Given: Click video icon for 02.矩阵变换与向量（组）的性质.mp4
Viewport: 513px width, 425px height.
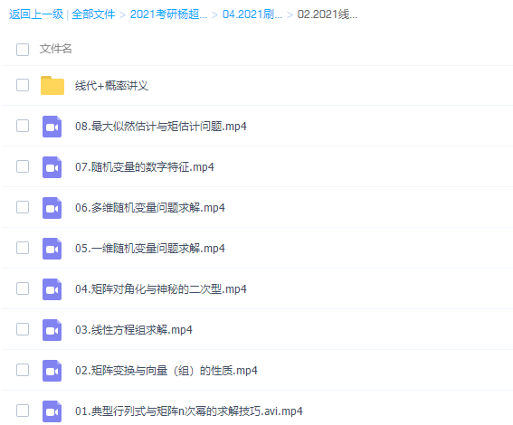Looking at the screenshot, I should pyautogui.click(x=52, y=371).
